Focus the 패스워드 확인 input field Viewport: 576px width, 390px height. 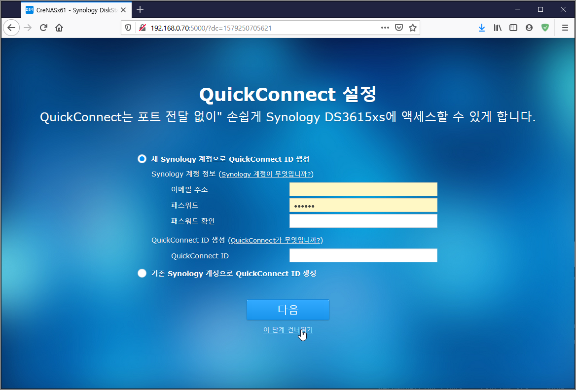(x=363, y=221)
